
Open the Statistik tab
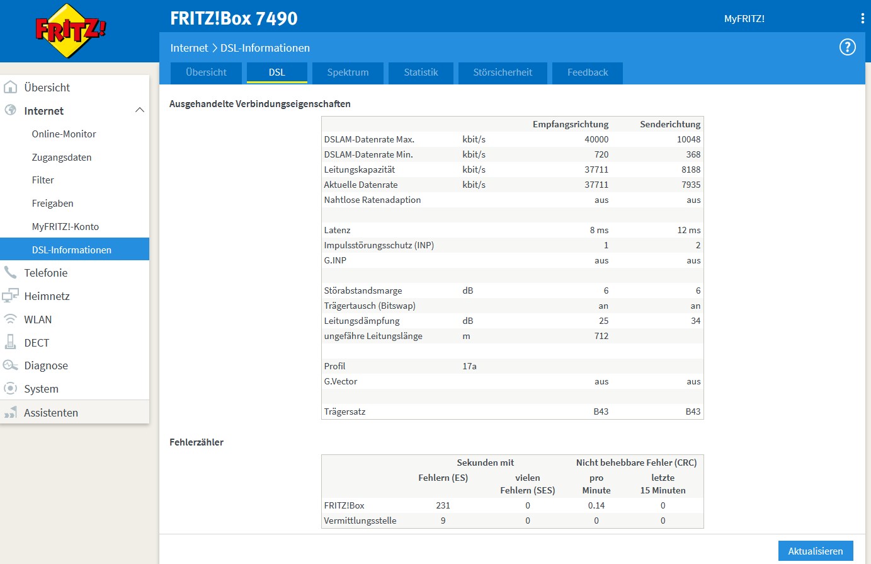tap(421, 72)
